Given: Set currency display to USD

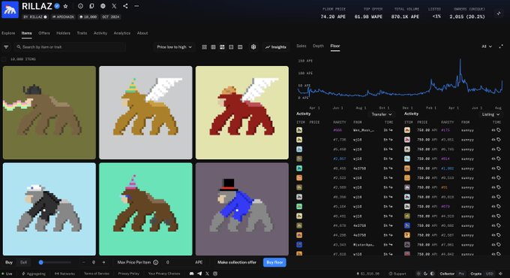Looking at the screenshot, I should (490, 273).
